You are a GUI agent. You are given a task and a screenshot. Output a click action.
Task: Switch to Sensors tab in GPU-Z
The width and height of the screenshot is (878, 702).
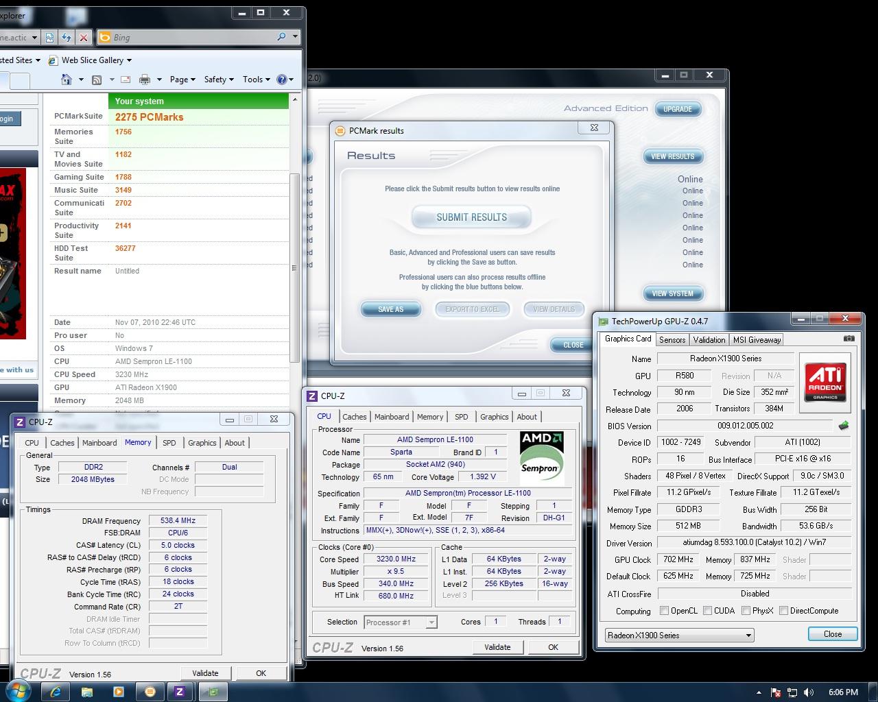pos(672,339)
